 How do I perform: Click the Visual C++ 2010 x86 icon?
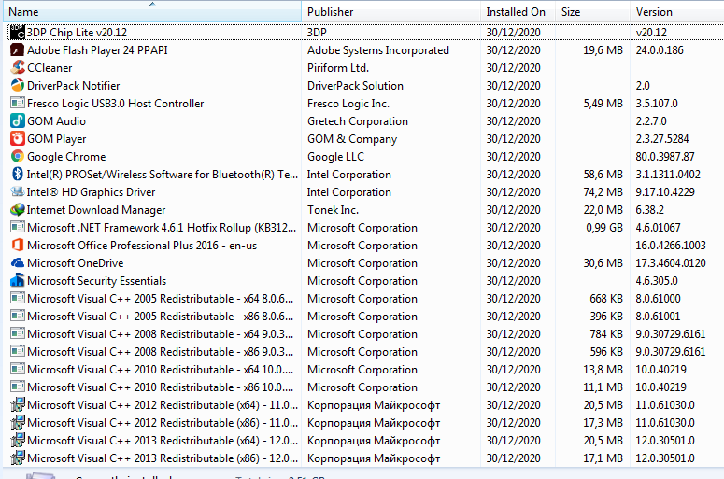point(18,387)
